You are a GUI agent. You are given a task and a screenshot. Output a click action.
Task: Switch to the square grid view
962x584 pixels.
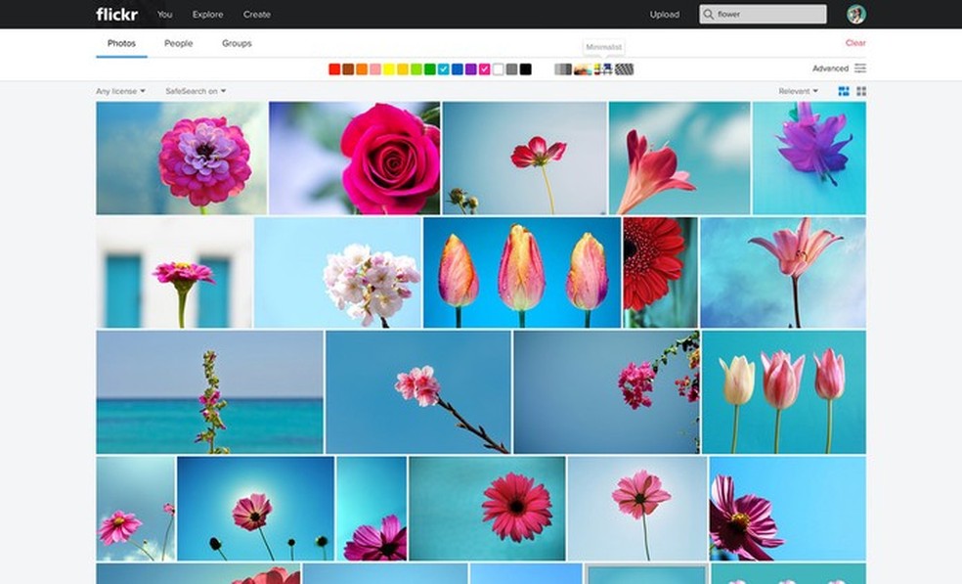(x=861, y=91)
